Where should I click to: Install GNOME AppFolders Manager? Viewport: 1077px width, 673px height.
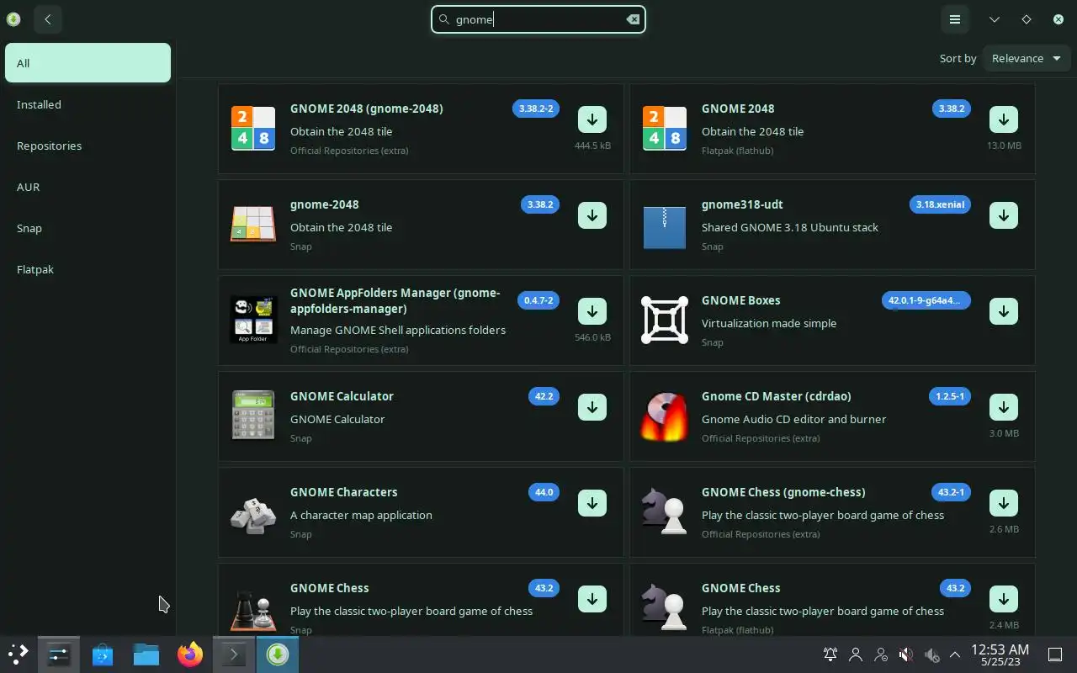(x=592, y=311)
